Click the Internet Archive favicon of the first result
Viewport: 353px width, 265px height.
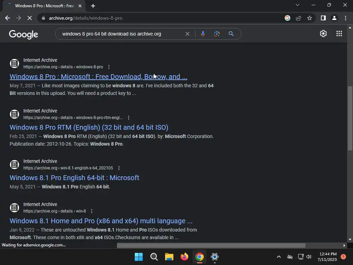click(14, 63)
